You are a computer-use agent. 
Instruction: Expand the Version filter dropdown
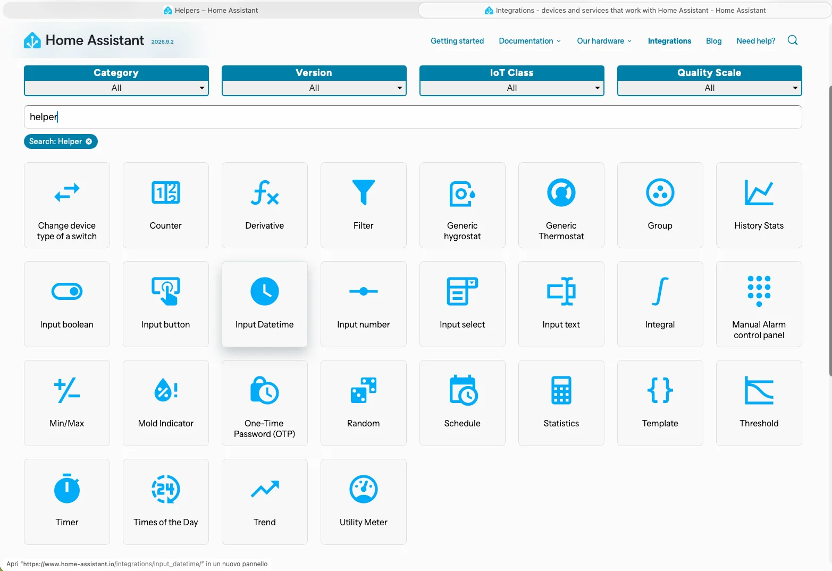[x=314, y=88]
